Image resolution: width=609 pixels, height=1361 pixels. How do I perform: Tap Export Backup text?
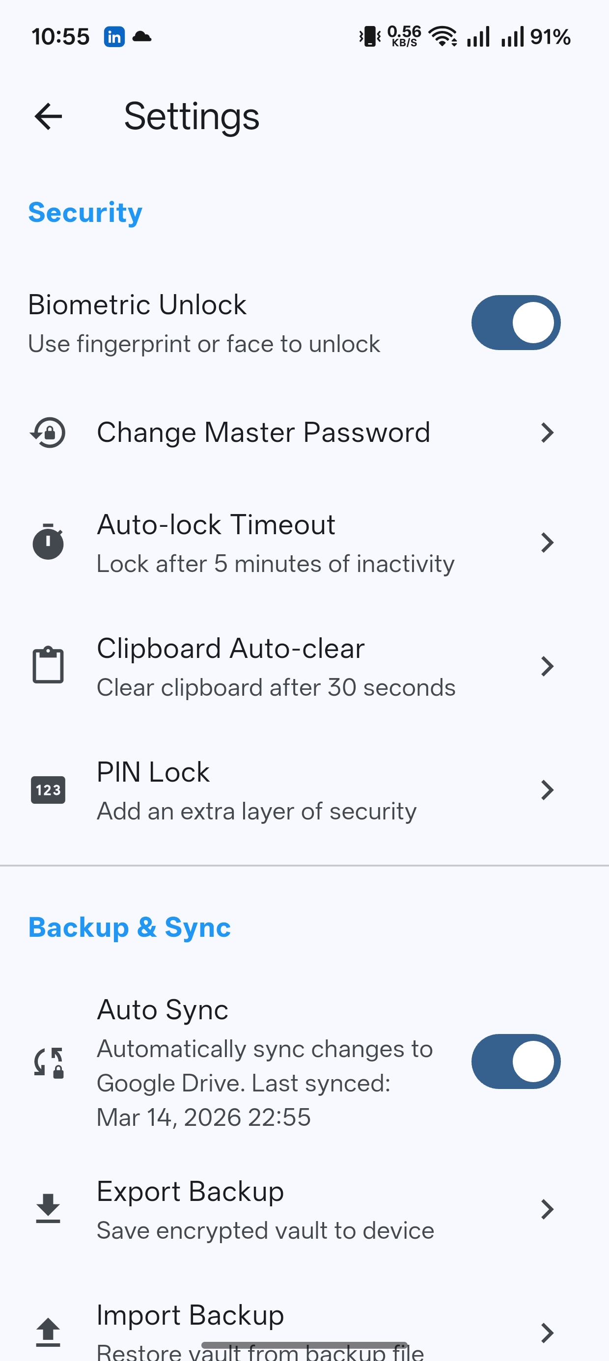[x=191, y=1192]
